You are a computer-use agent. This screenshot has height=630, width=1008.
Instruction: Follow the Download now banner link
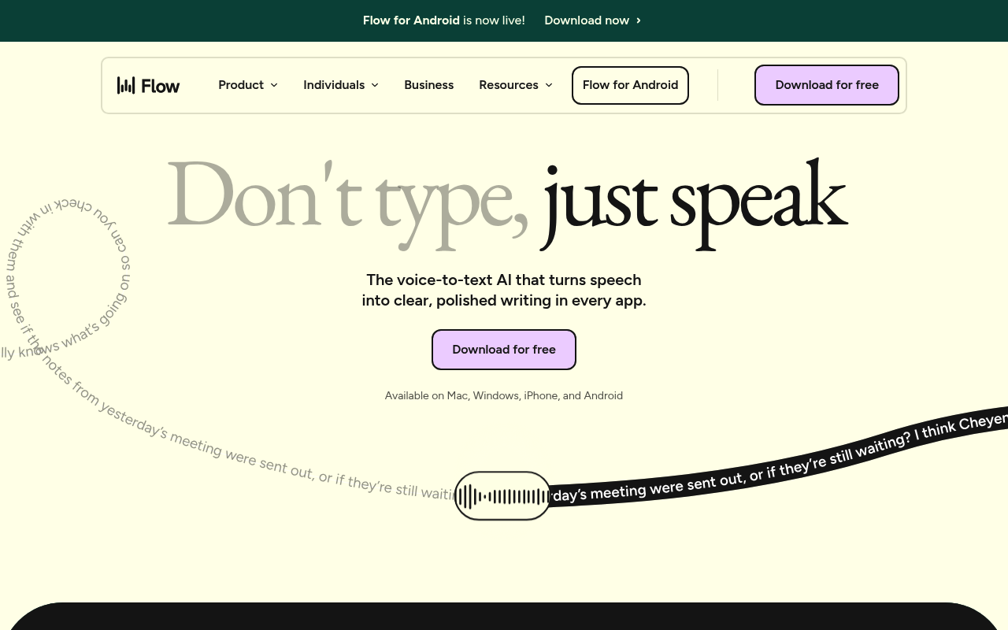pos(587,20)
